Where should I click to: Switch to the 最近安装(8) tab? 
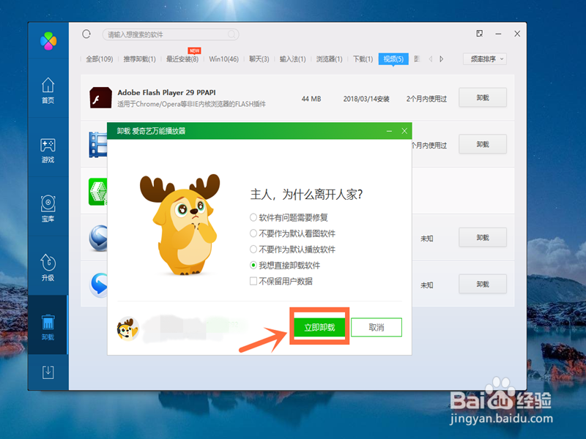click(x=182, y=59)
